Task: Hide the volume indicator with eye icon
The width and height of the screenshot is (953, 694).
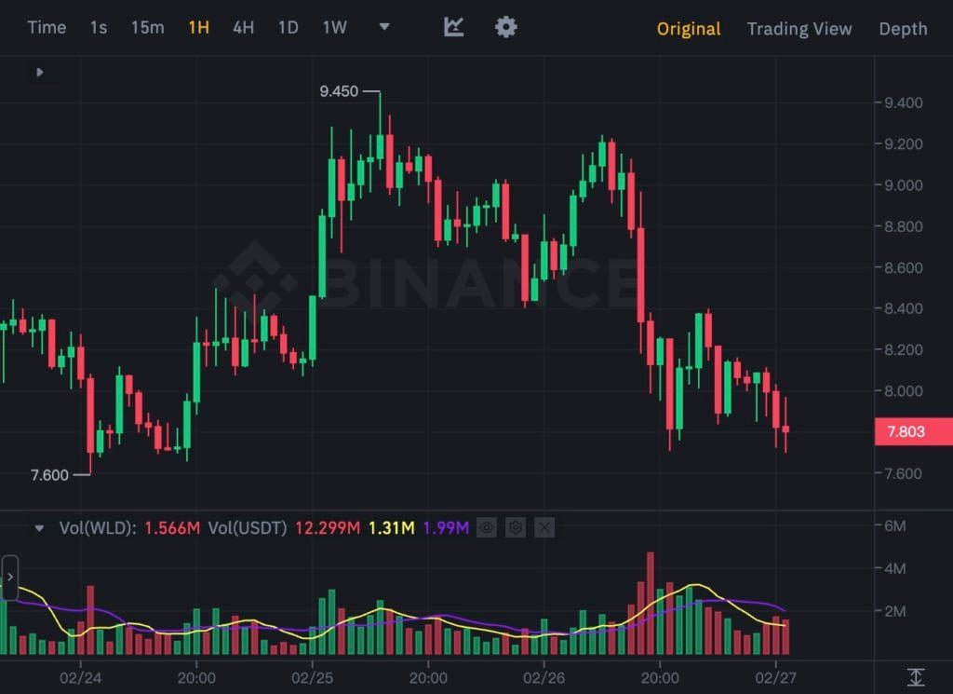Action: pos(486,528)
